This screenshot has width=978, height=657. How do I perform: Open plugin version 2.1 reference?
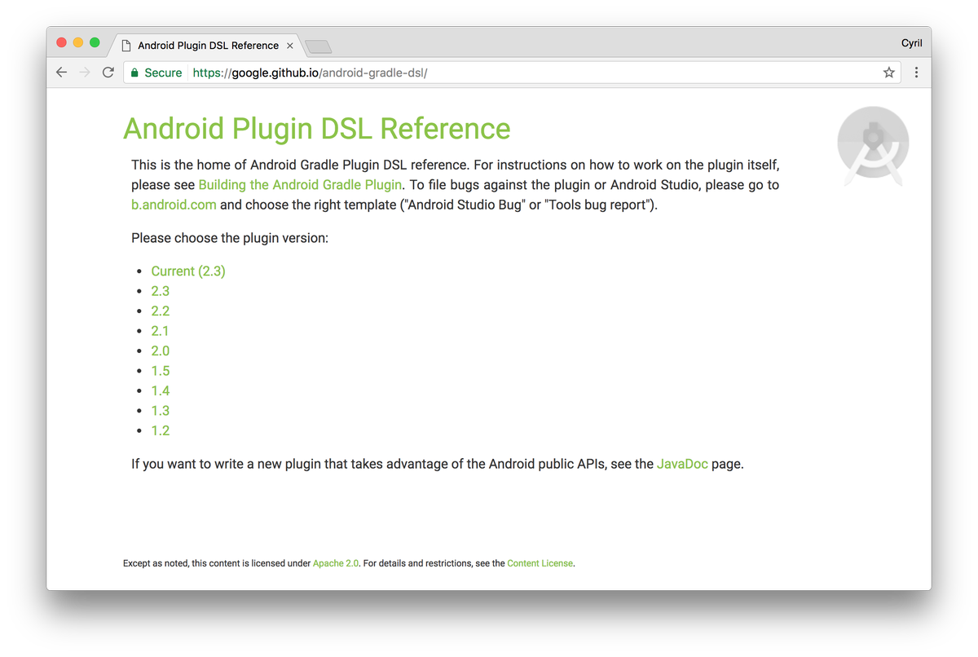pos(161,331)
